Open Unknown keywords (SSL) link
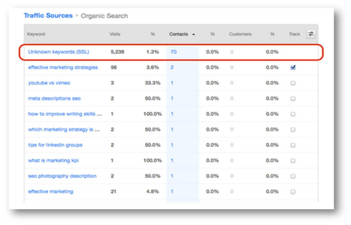Viewport: 351px width, 225px height. point(58,52)
